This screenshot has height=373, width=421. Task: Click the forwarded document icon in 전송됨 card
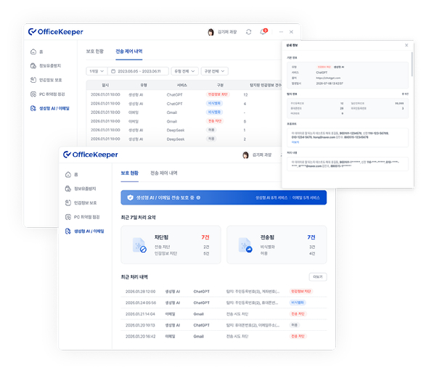[x=245, y=245]
